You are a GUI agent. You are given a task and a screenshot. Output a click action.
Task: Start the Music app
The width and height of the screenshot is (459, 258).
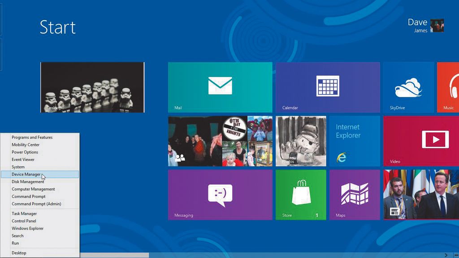pyautogui.click(x=448, y=87)
